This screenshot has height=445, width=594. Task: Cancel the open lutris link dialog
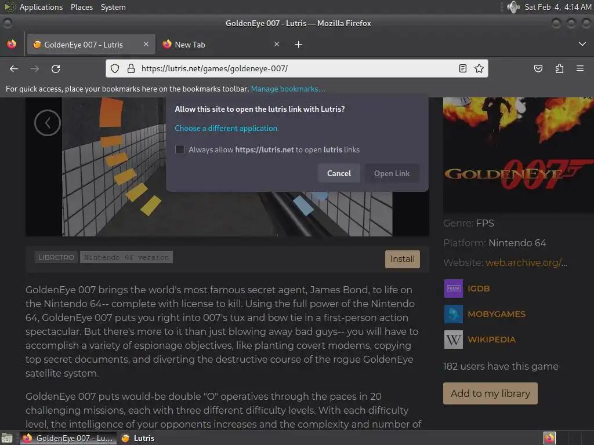coord(339,173)
